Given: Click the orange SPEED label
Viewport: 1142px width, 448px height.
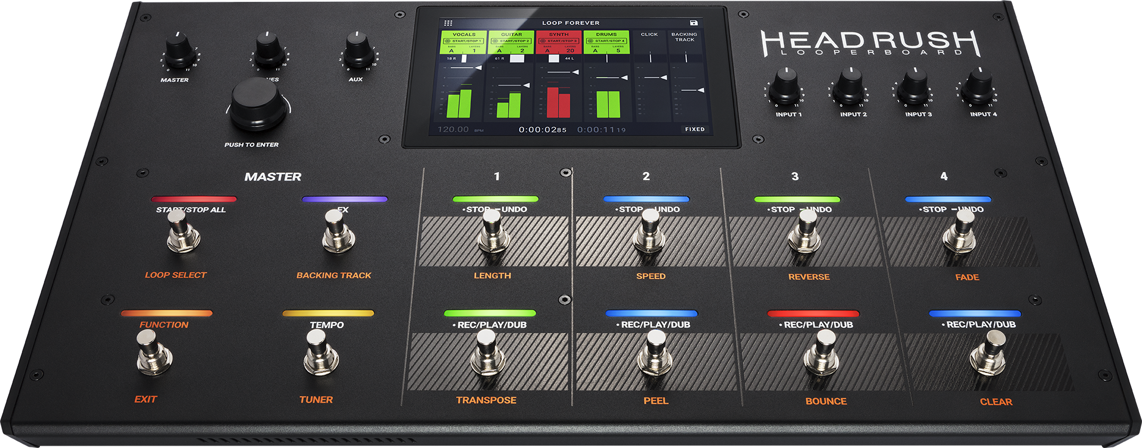Looking at the screenshot, I should click(651, 276).
